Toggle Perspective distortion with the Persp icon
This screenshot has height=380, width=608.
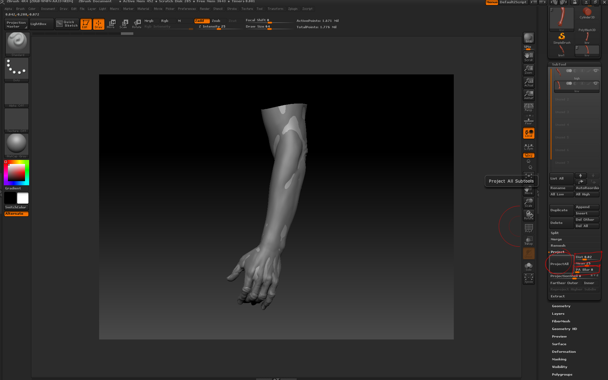coord(529,107)
